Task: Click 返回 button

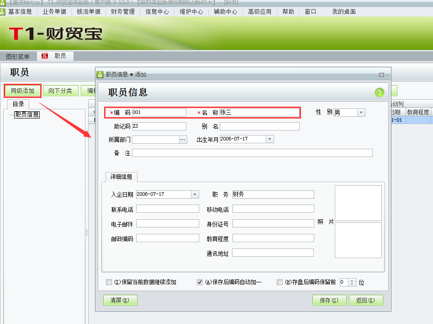Action: [x=365, y=300]
